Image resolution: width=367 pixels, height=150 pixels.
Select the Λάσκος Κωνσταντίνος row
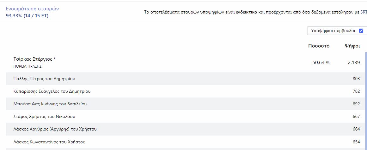[49, 142]
